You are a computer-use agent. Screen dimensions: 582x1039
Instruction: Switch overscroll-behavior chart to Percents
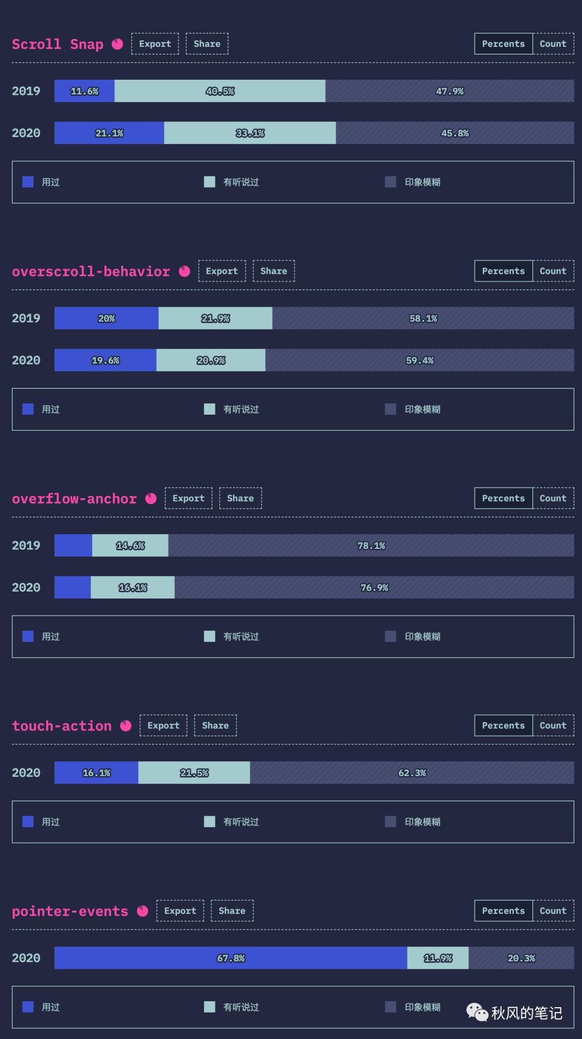click(x=503, y=271)
